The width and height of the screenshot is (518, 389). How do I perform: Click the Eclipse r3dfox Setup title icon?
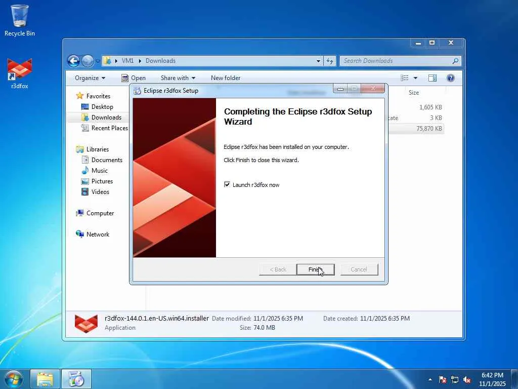[x=137, y=91]
